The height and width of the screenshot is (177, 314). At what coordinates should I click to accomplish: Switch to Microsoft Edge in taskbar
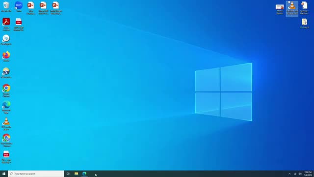(x=84, y=174)
